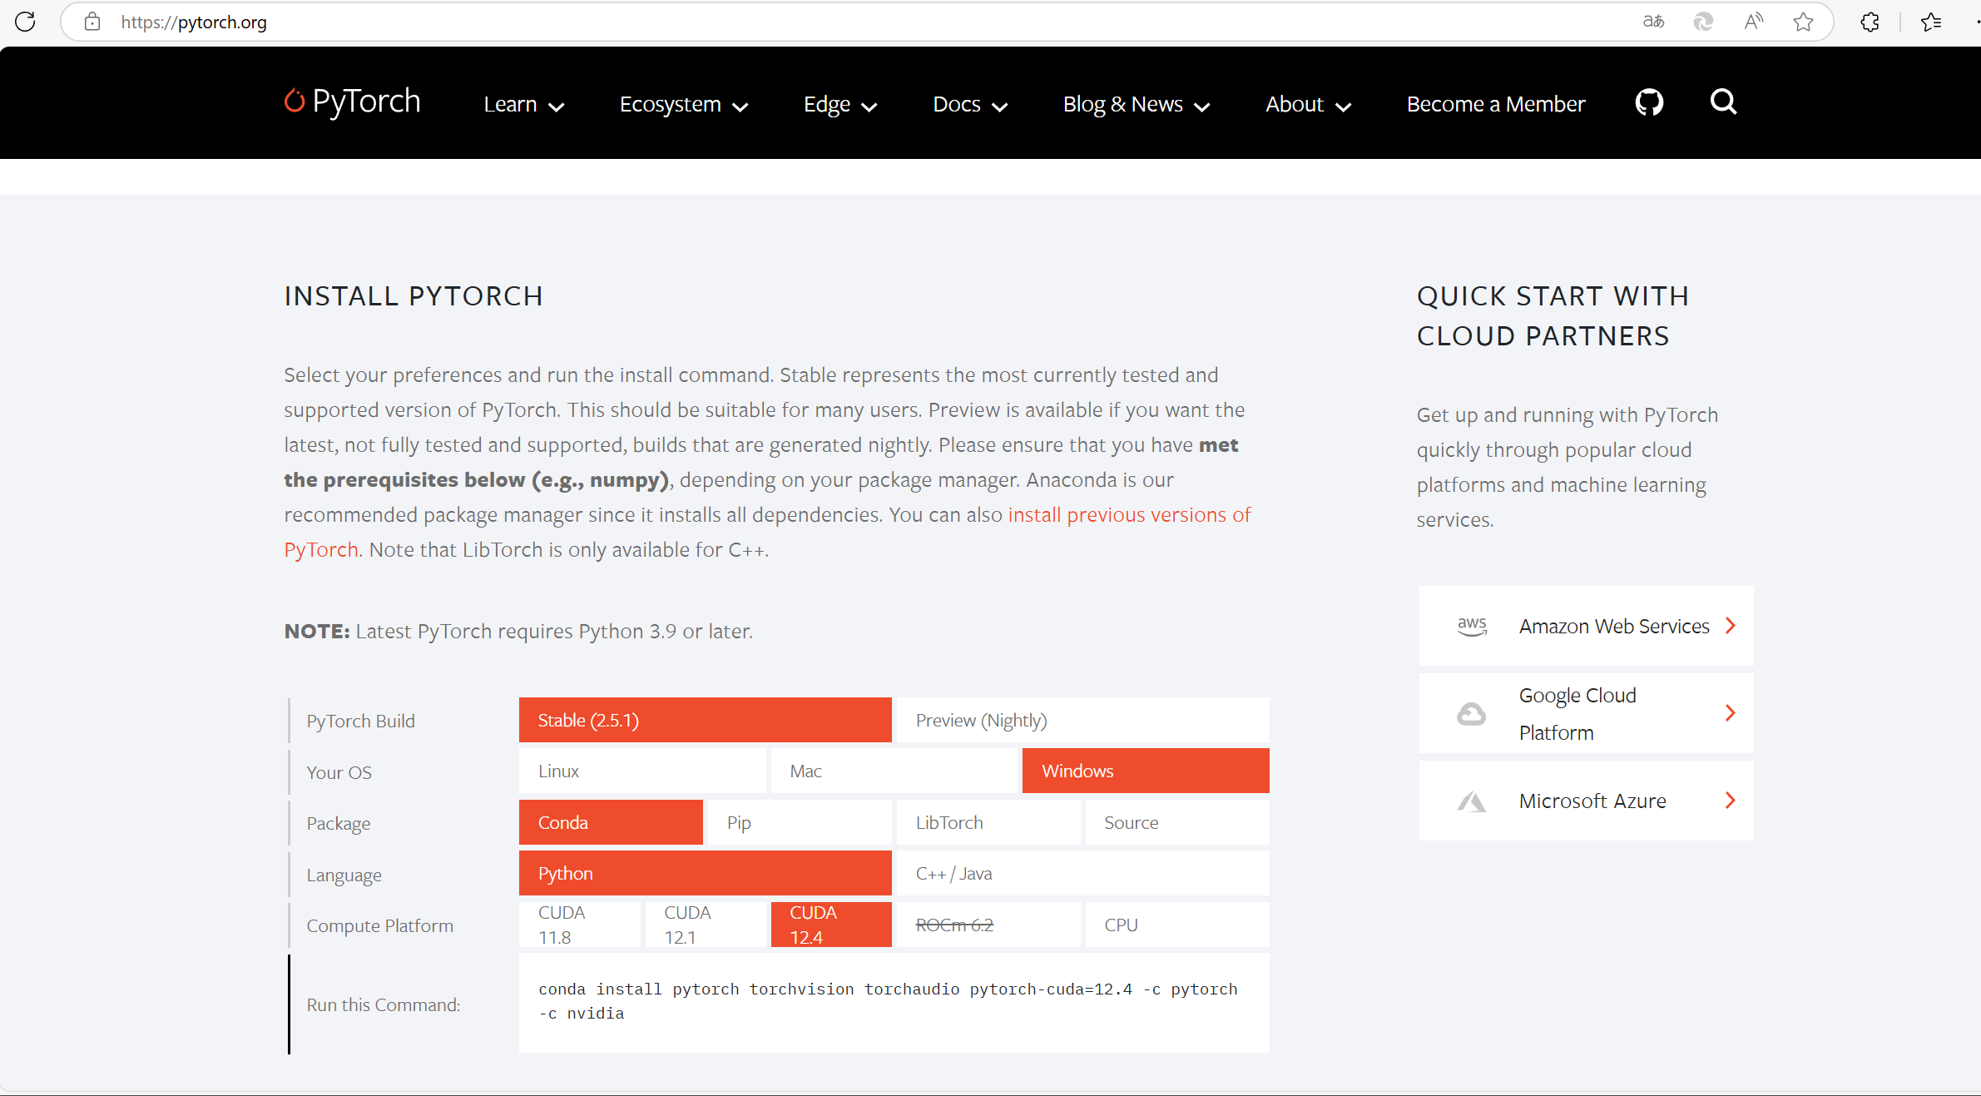The height and width of the screenshot is (1096, 1981).
Task: Click the INSTALL PYTORCH heading
Action: tap(414, 296)
